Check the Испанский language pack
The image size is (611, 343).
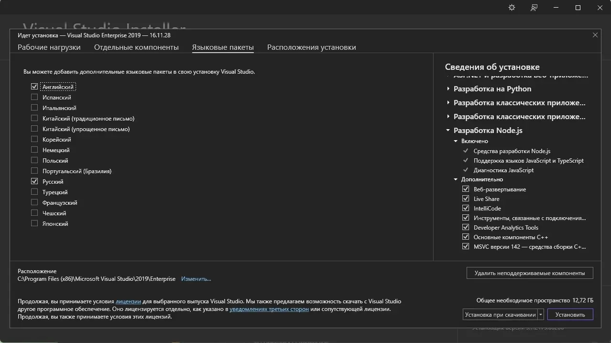[x=34, y=98]
